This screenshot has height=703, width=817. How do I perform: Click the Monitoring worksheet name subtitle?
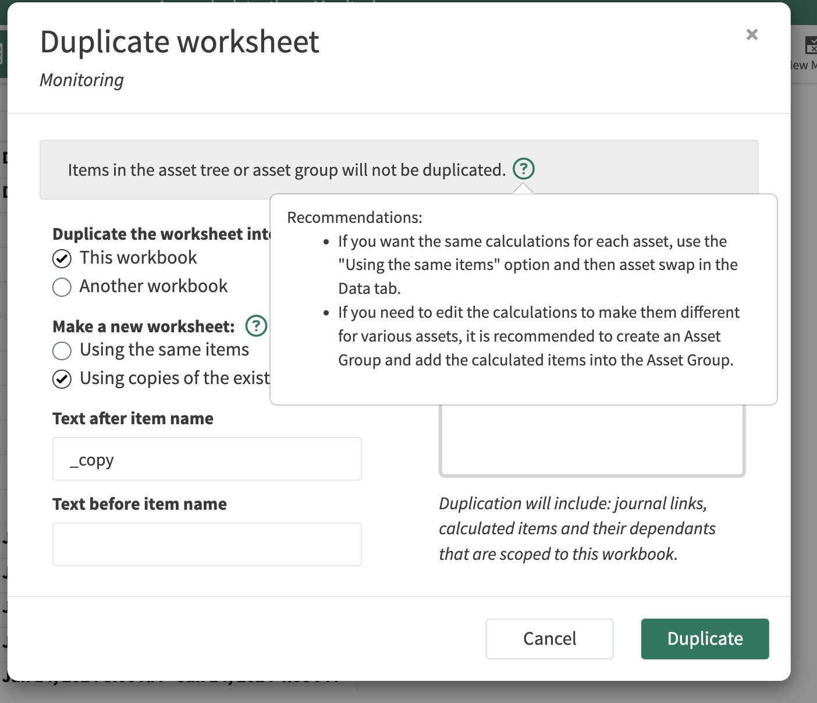(81, 80)
